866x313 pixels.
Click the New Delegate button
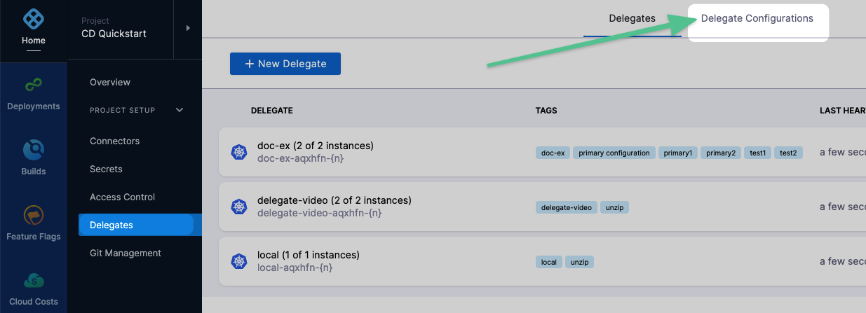[285, 63]
